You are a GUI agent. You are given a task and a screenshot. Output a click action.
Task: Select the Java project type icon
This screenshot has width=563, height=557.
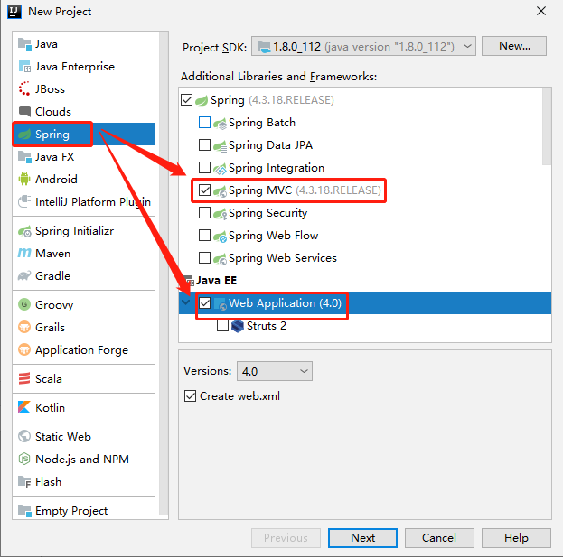pos(24,44)
